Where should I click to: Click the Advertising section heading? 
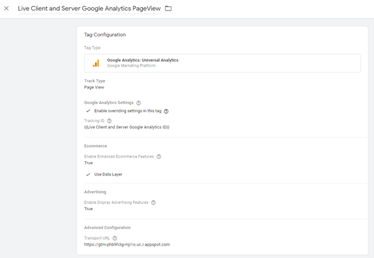95,192
